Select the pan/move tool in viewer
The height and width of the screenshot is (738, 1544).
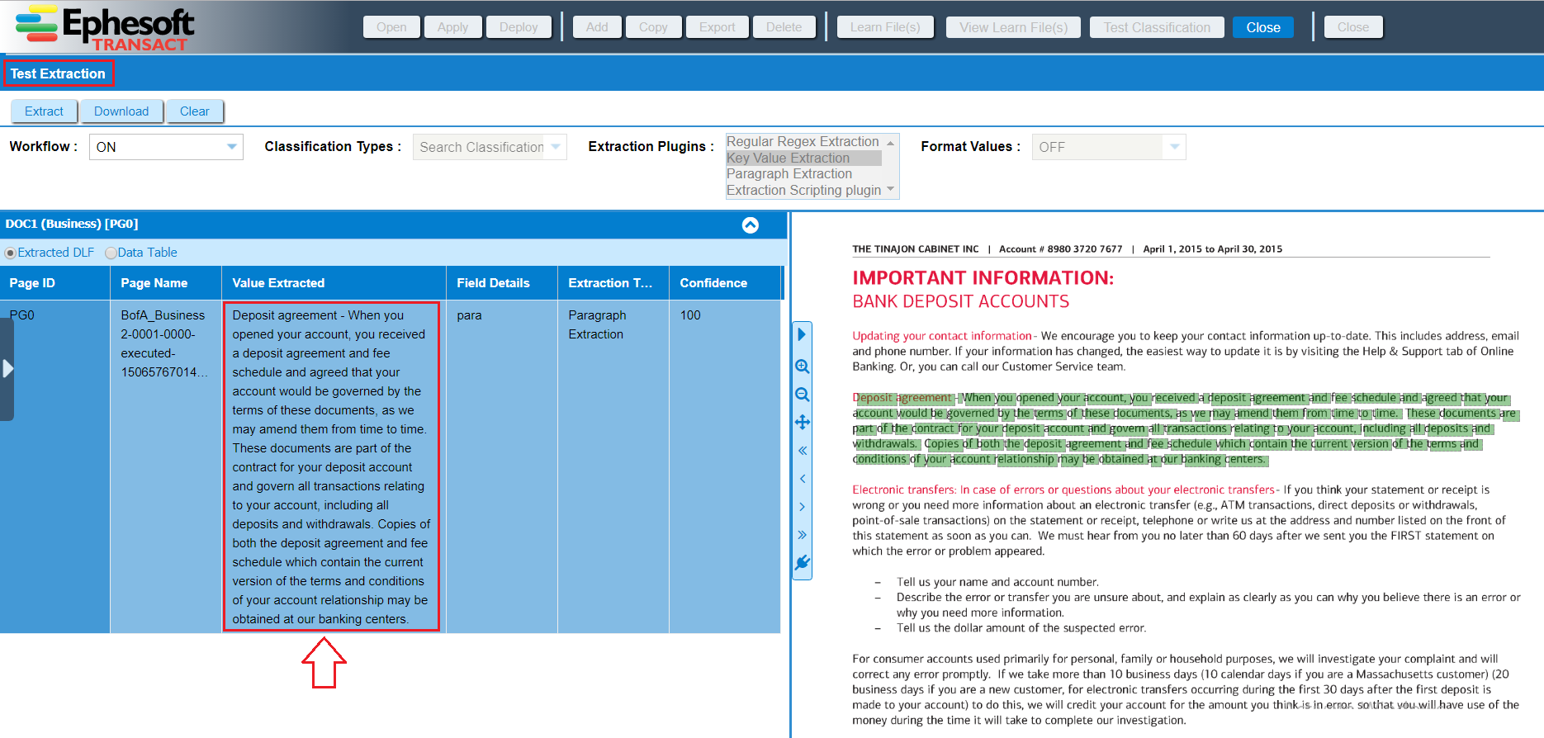(802, 423)
